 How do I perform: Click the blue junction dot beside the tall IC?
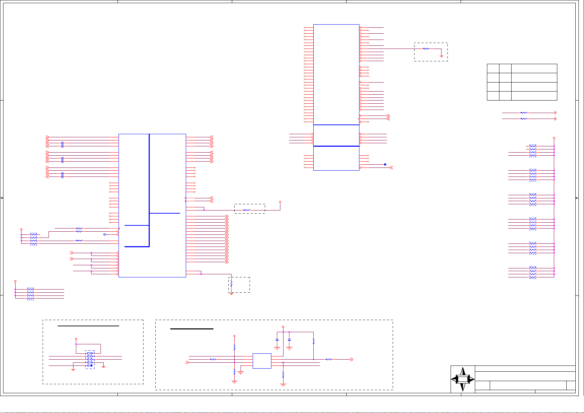385,164
